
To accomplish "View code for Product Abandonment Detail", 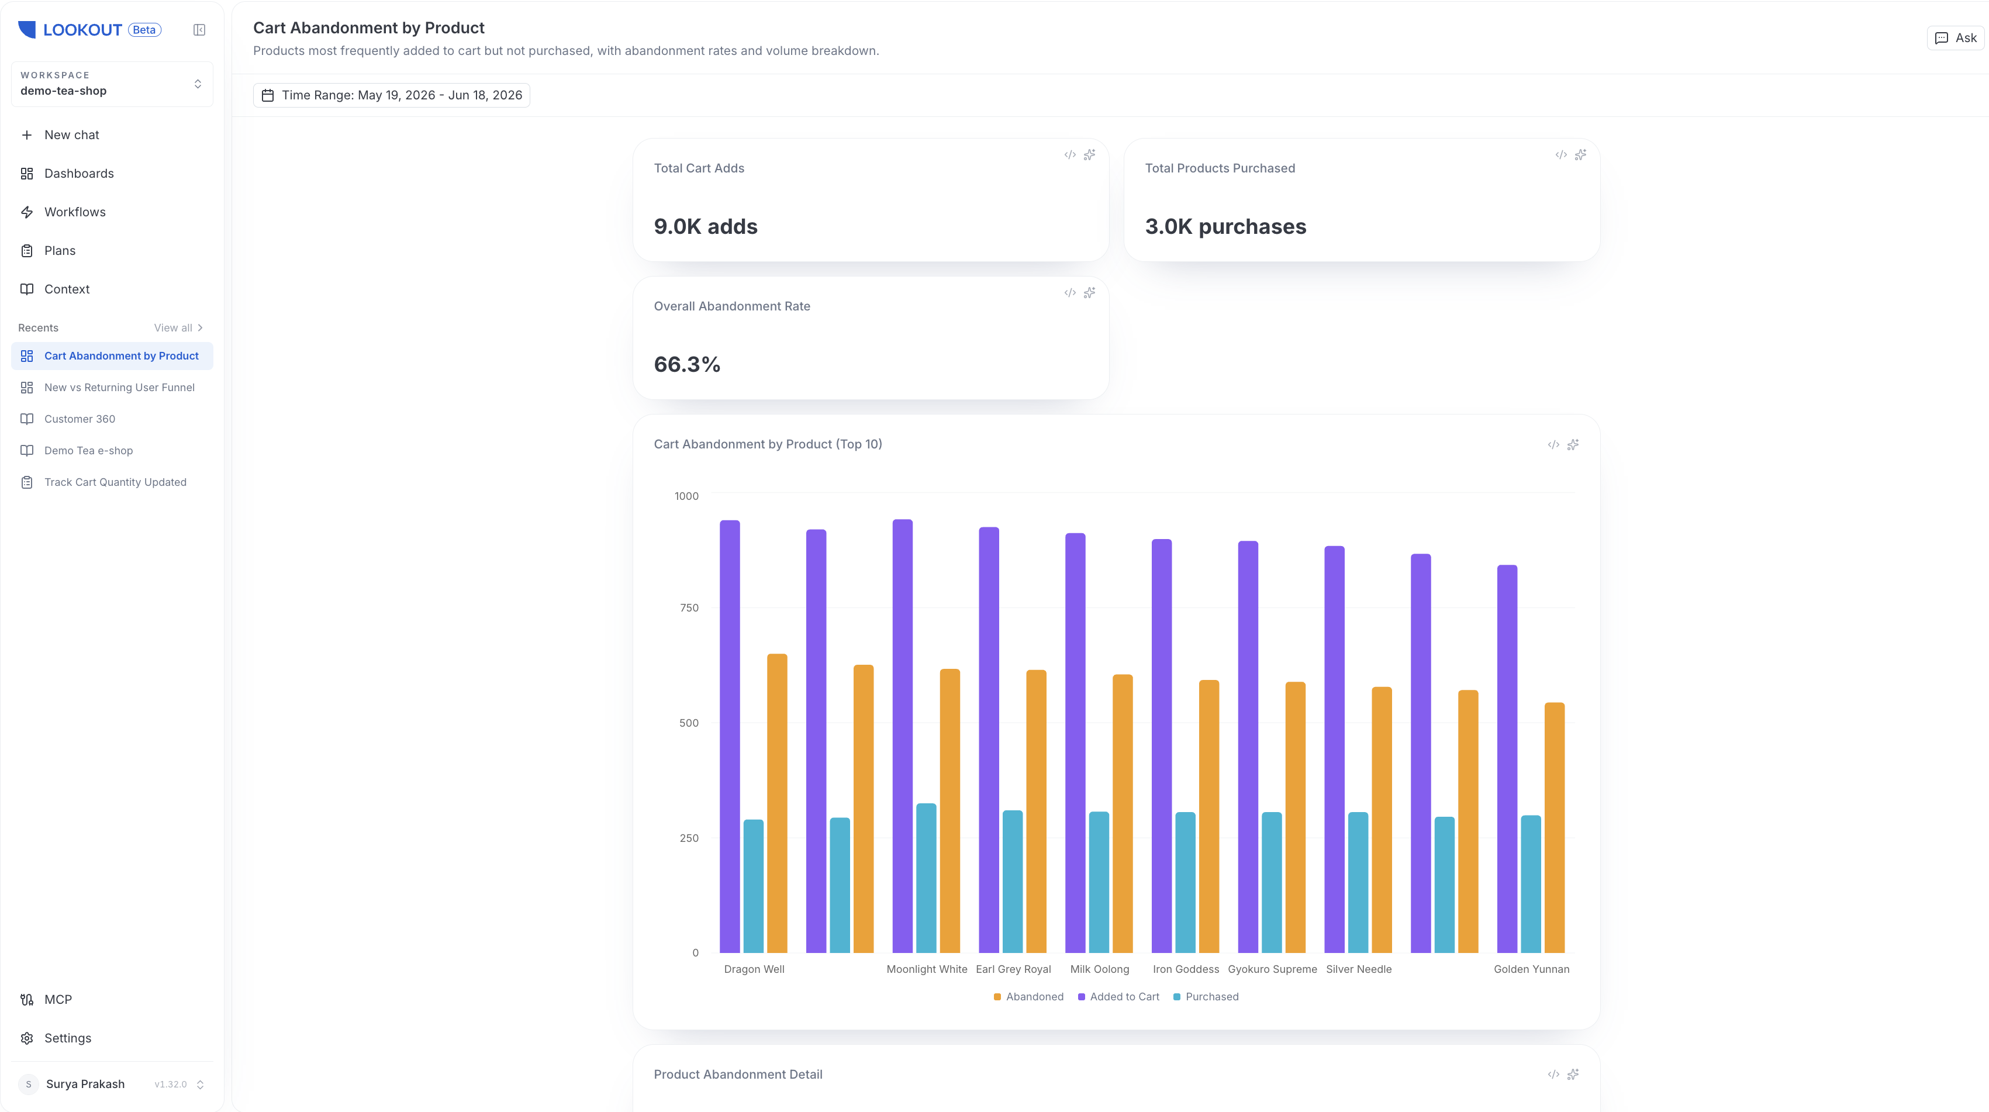I will [1553, 1075].
